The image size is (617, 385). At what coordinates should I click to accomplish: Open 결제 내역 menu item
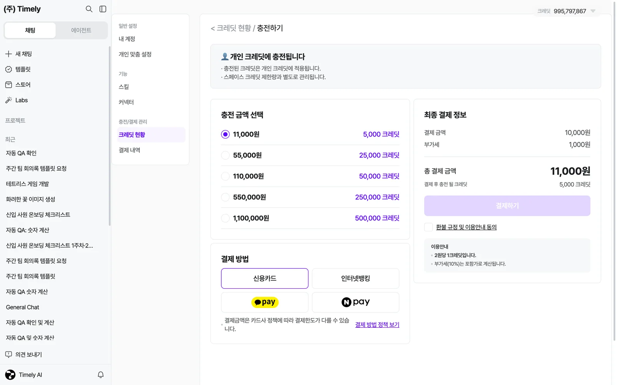[x=150, y=150]
